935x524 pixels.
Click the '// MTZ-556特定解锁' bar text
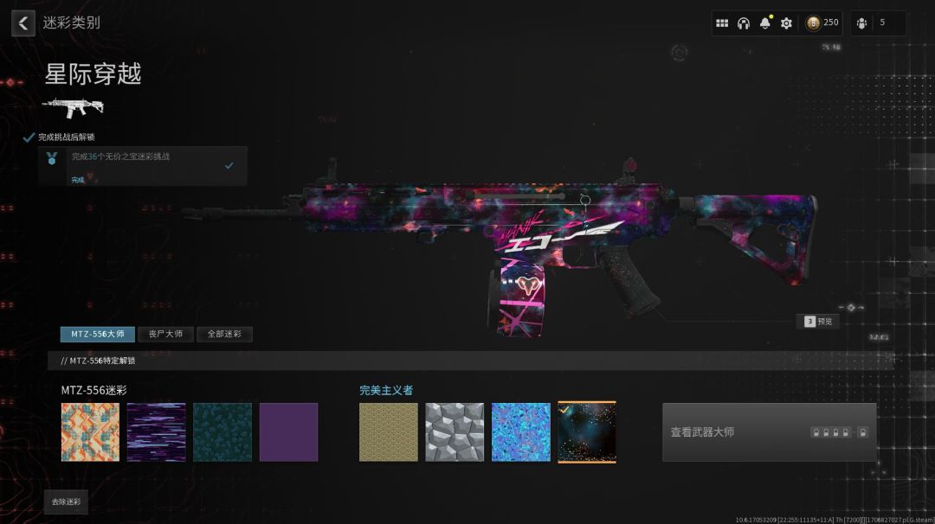(x=98, y=361)
